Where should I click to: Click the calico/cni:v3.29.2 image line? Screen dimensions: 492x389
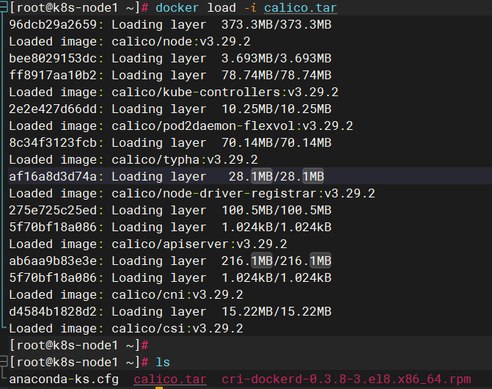pyautogui.click(x=126, y=294)
